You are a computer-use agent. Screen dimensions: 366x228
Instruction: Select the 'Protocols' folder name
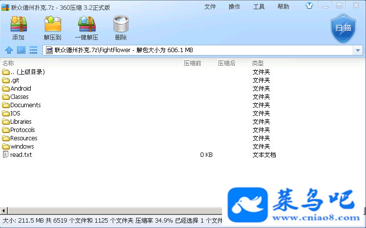click(22, 130)
